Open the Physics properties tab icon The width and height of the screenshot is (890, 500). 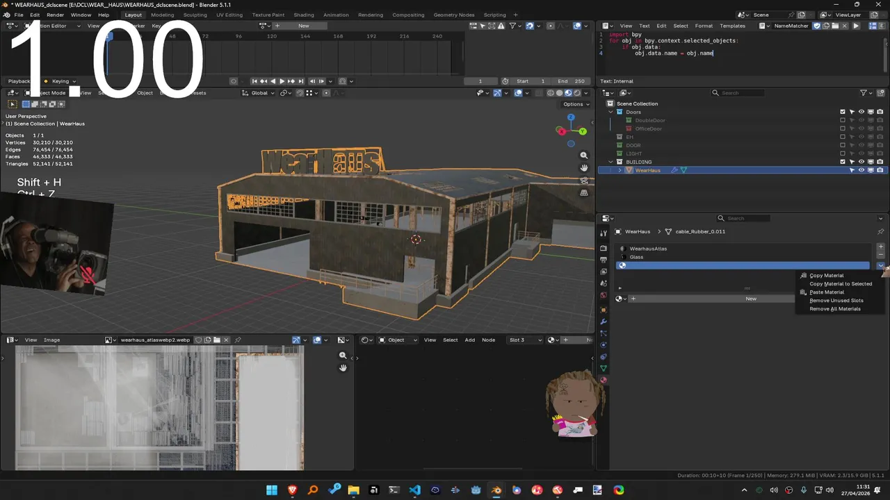coord(604,345)
